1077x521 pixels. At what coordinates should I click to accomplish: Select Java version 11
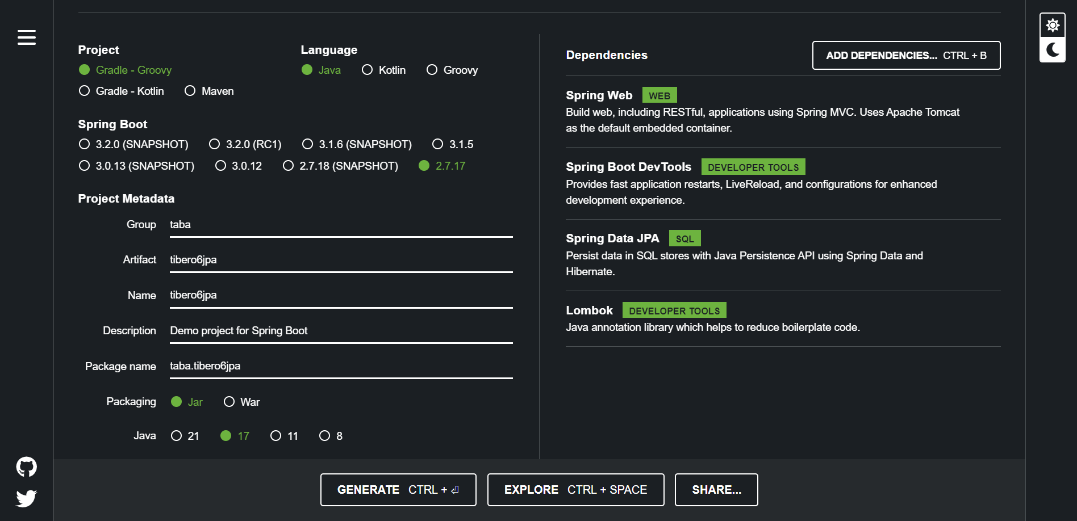(284, 436)
